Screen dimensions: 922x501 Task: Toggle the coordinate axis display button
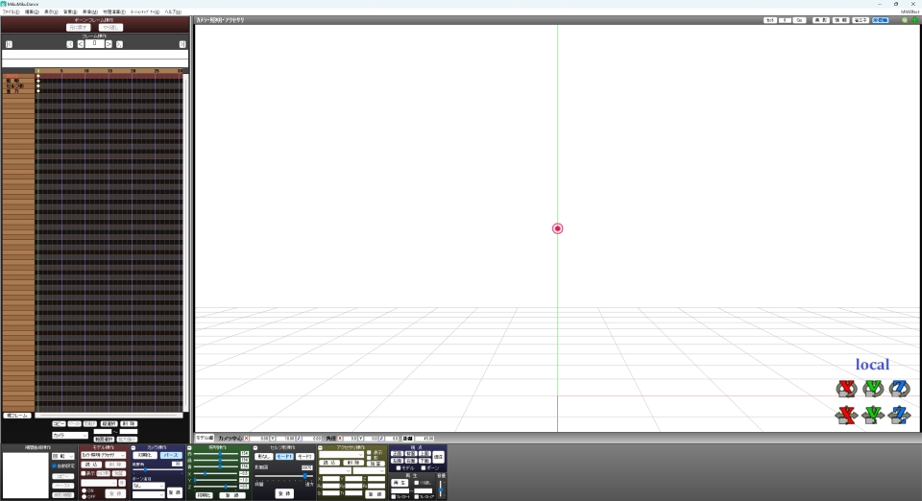click(x=881, y=20)
